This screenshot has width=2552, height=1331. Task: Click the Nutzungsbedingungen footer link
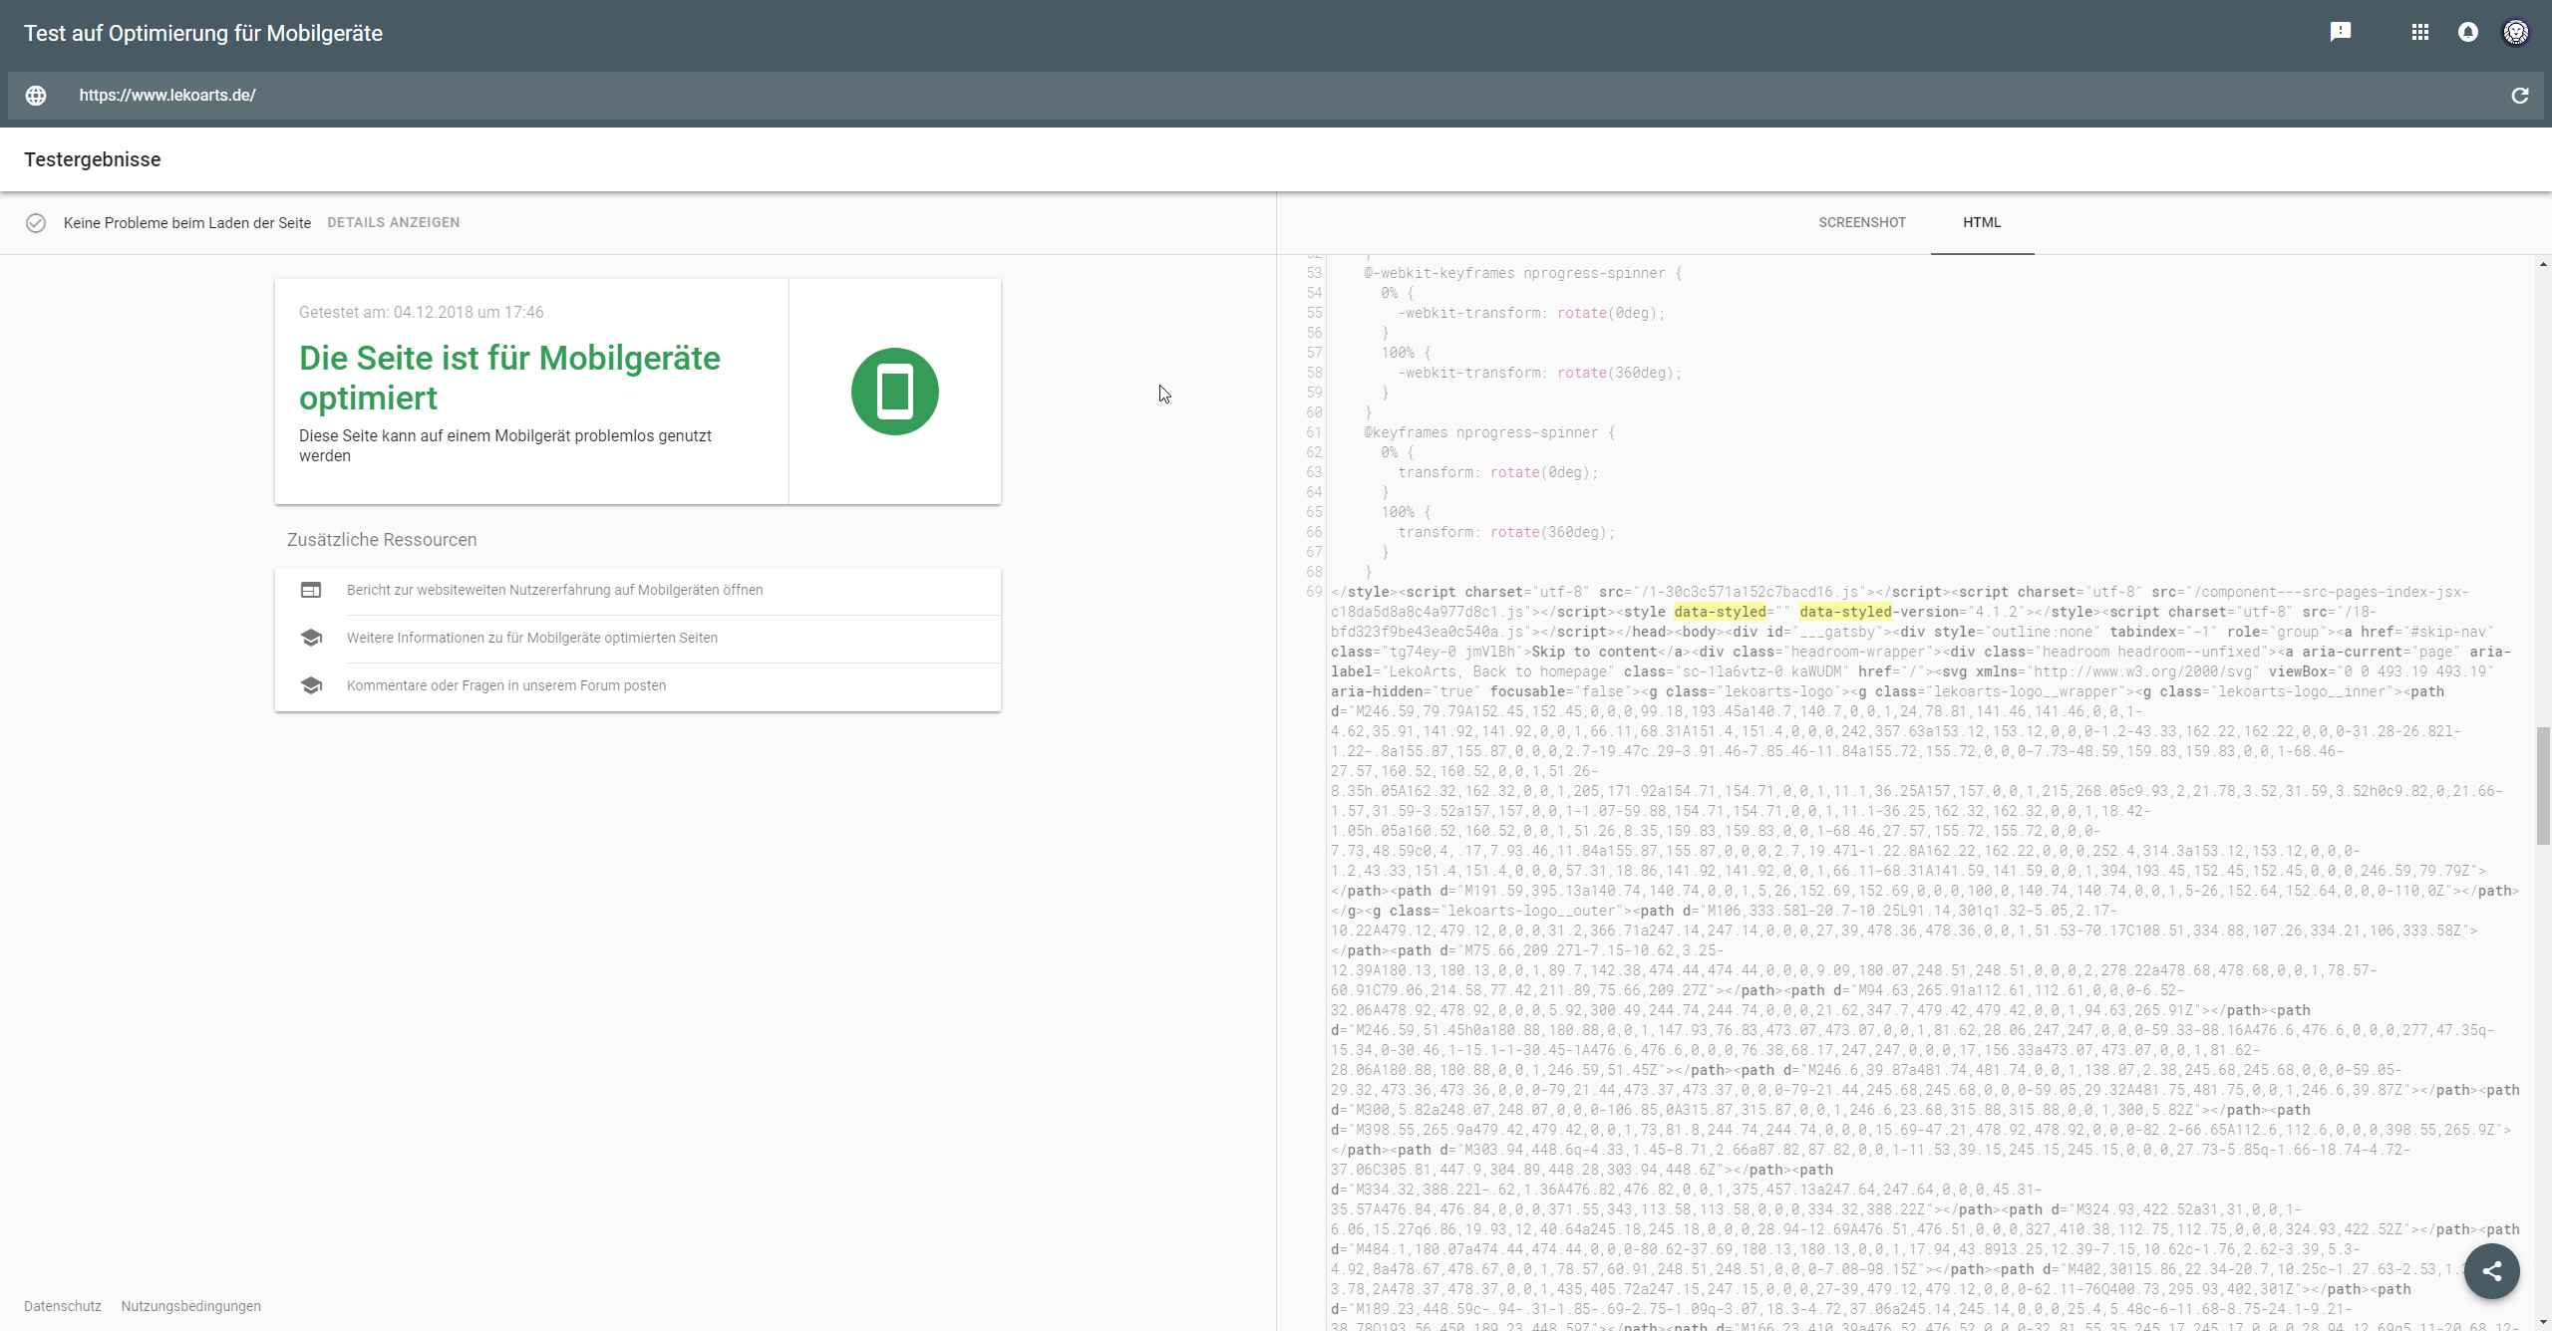(190, 1306)
